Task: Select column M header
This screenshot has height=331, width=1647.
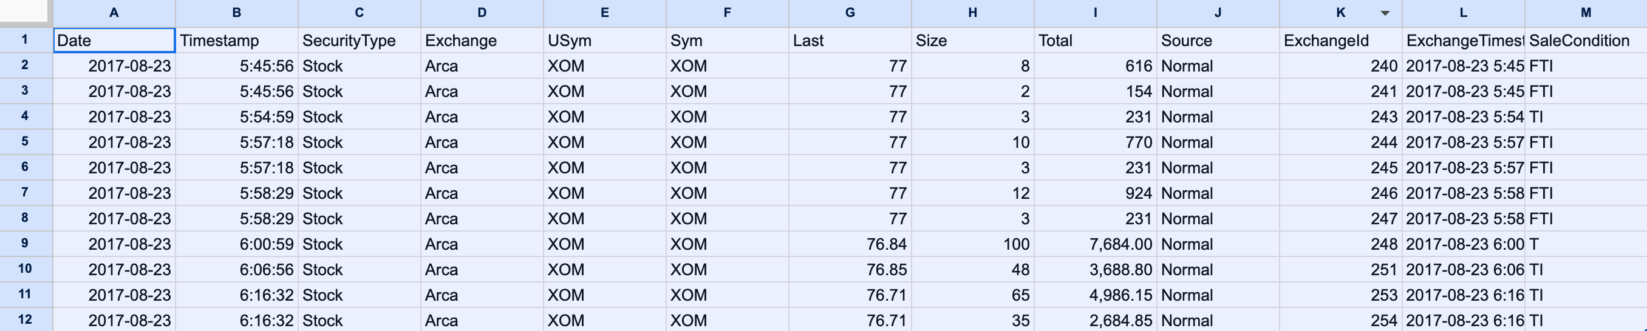Action: pyautogui.click(x=1586, y=13)
